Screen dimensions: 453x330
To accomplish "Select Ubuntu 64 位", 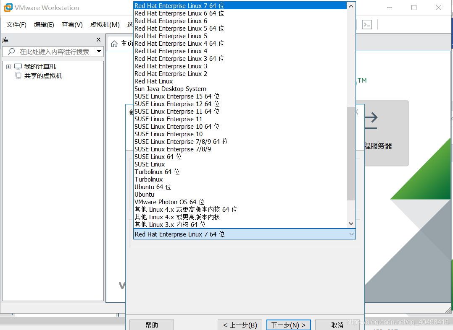I will (240, 187).
